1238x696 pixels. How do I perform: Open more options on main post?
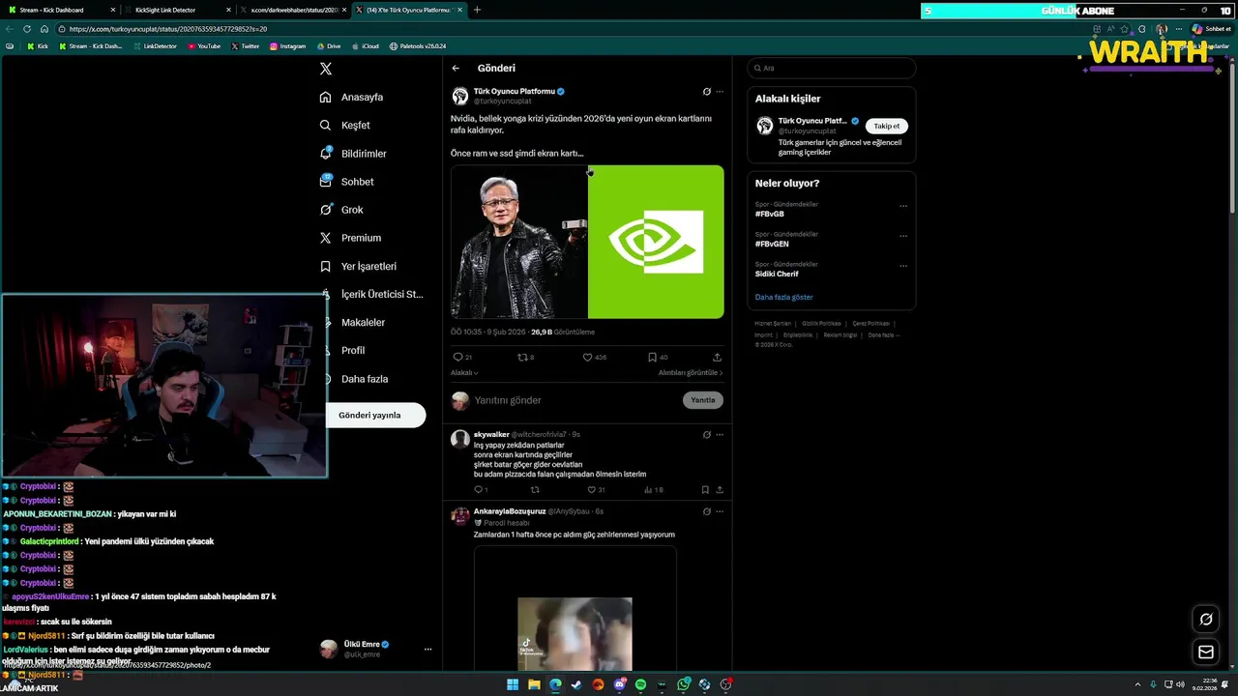[720, 92]
